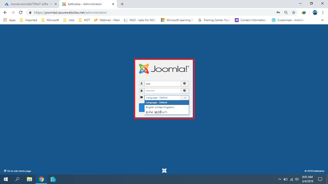The height and width of the screenshot is (184, 328).
Task: Click the address bar URL
Action: click(x=71, y=13)
